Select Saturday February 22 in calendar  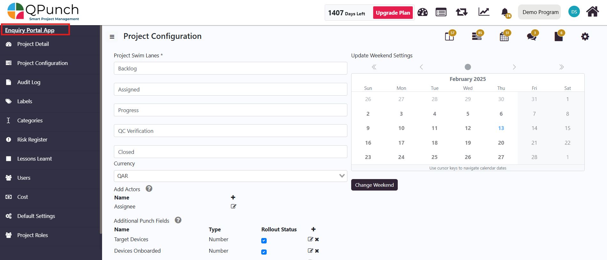pyautogui.click(x=567, y=143)
